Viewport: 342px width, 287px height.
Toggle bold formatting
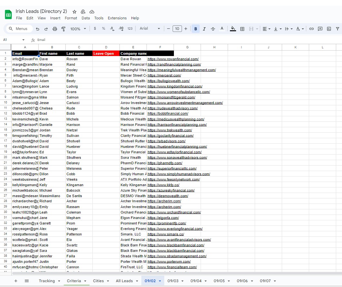(x=196, y=29)
